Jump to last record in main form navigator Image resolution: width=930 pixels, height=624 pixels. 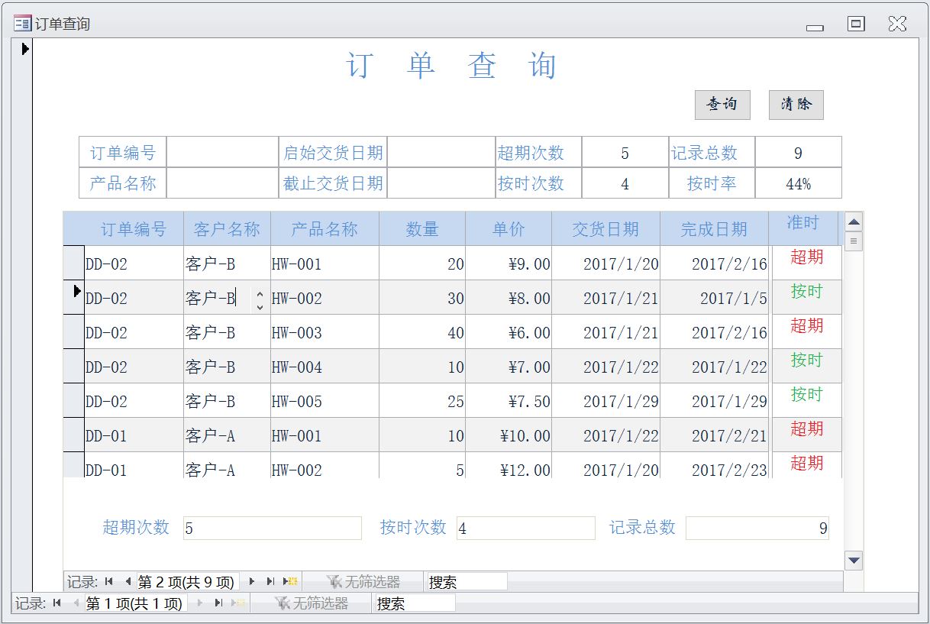point(218,603)
